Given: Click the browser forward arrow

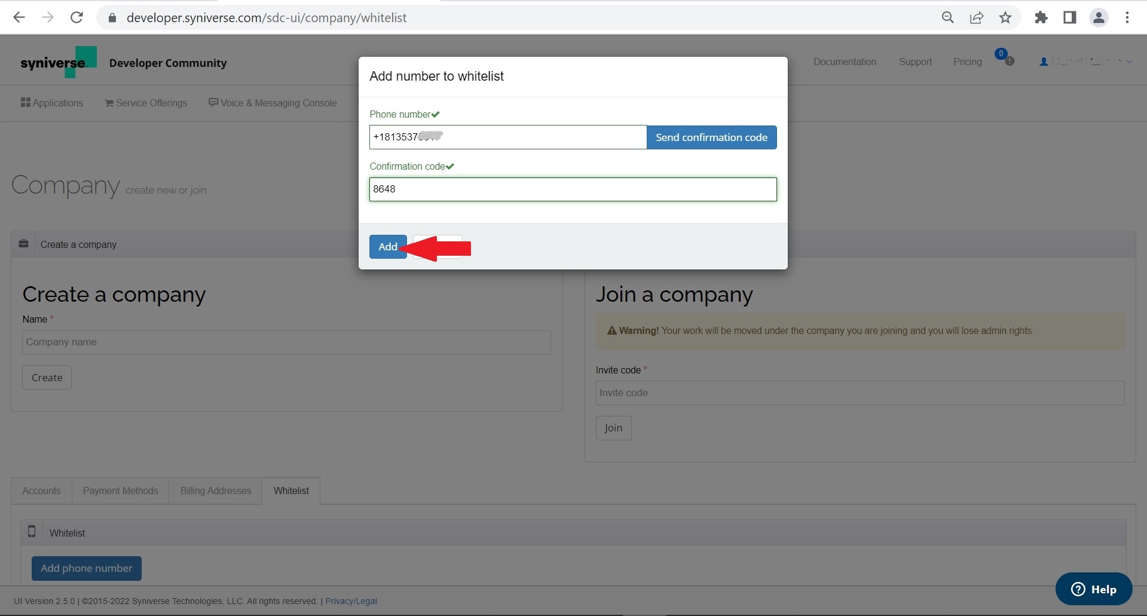Looking at the screenshot, I should 48,17.
